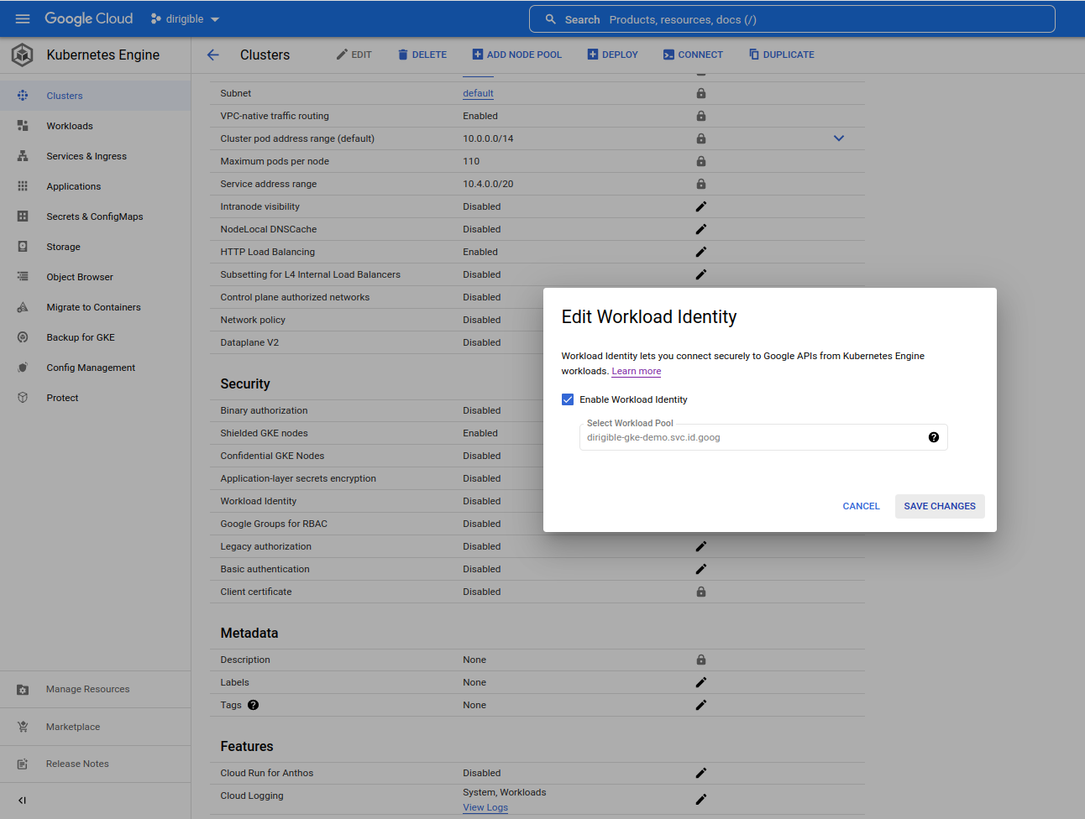
Task: Click the lock icon for Client certificate
Action: [701, 592]
